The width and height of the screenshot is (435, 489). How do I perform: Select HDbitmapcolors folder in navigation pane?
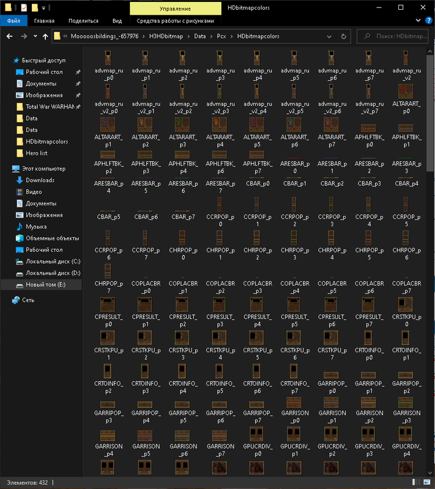pos(46,142)
